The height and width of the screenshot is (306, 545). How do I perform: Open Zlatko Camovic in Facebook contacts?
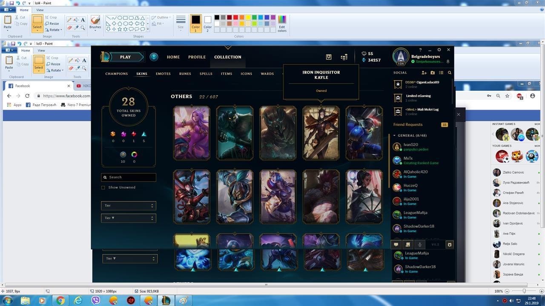(x=516, y=173)
